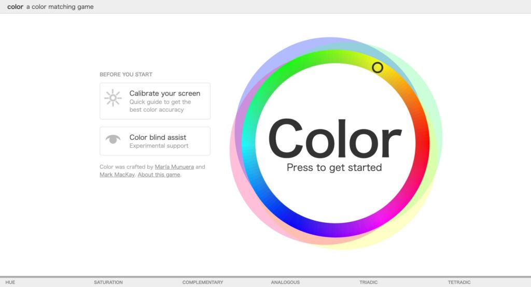This screenshot has height=287, width=531.
Task: Choose the TETRADIC stage
Action: click(459, 282)
